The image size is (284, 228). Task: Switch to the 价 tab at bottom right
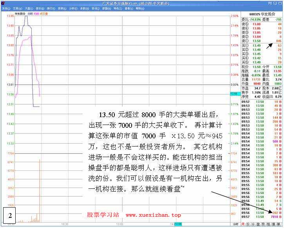[x=248, y=224]
